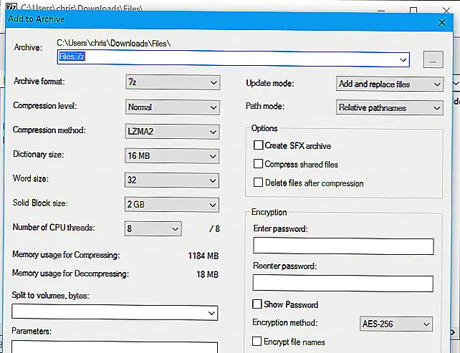The height and width of the screenshot is (353, 460).
Task: Enable Create SFX archive checkbox
Action: (x=259, y=145)
